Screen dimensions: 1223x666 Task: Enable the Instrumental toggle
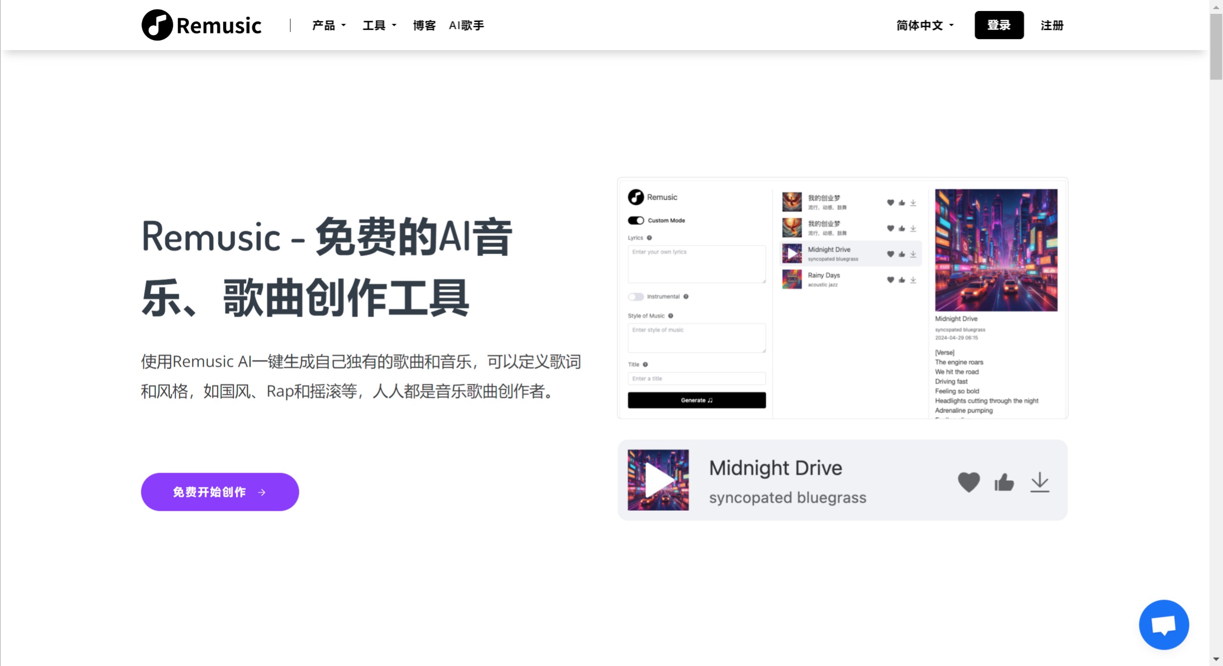click(x=635, y=296)
